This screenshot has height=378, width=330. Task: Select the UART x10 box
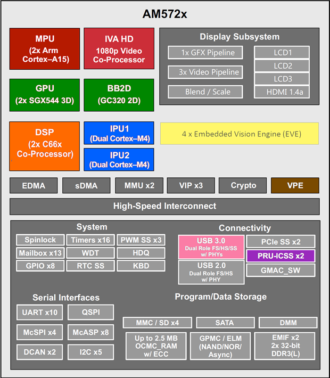tap(39, 312)
